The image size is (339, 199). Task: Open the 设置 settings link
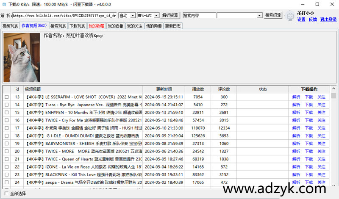point(301,19)
